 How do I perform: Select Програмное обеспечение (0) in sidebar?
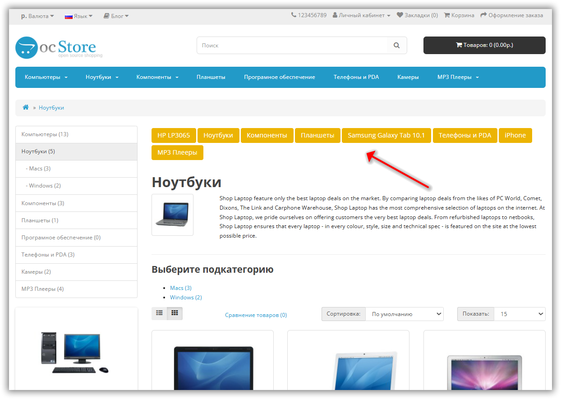(76, 238)
